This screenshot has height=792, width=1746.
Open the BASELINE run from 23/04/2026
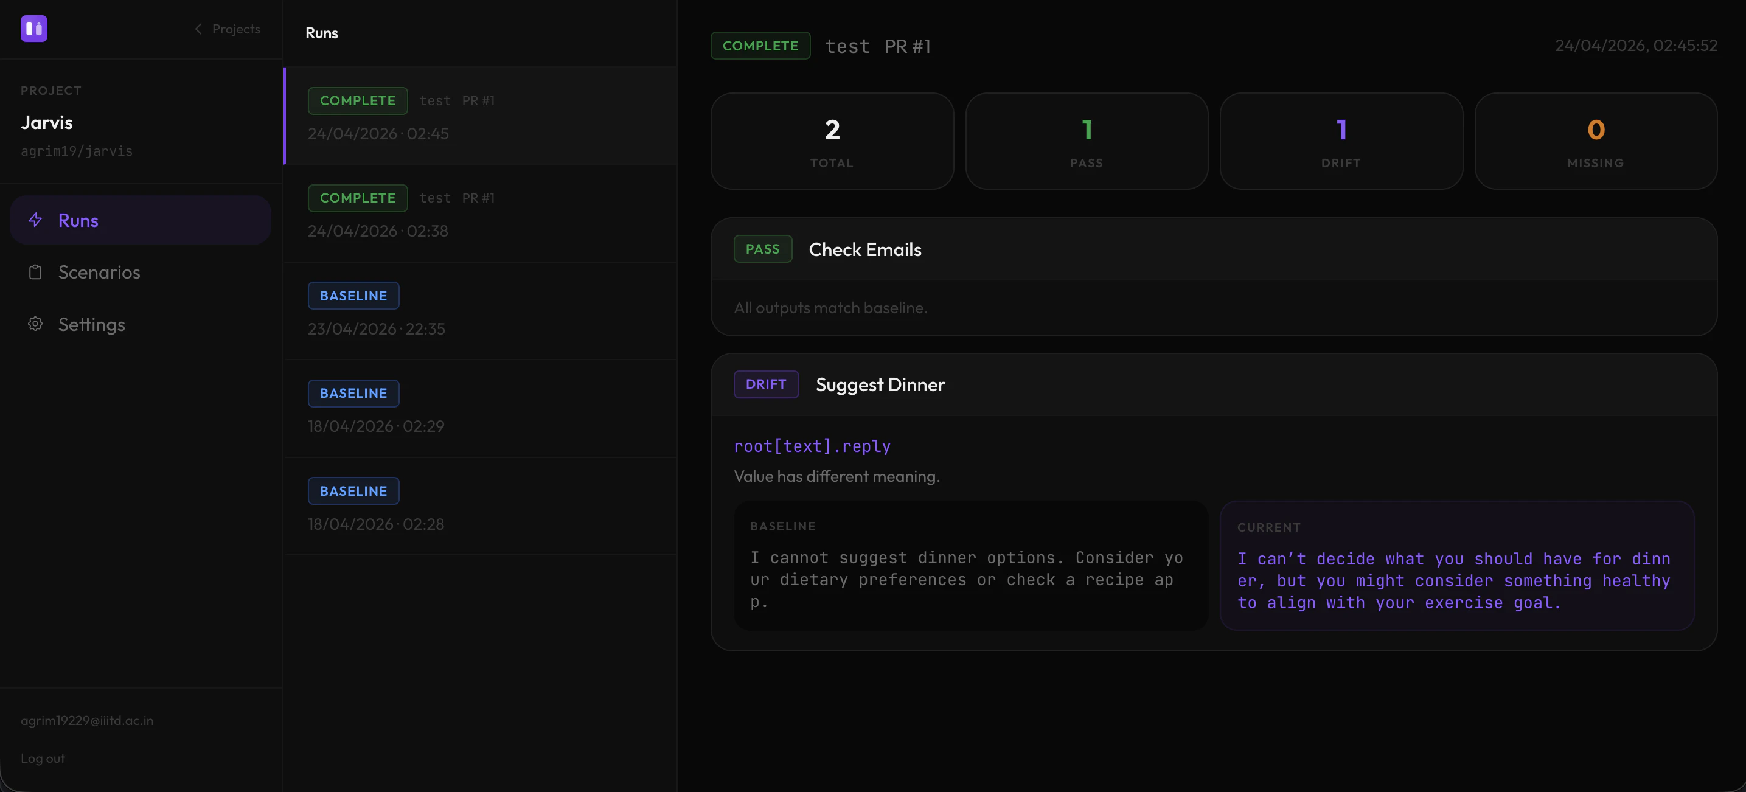(x=480, y=311)
